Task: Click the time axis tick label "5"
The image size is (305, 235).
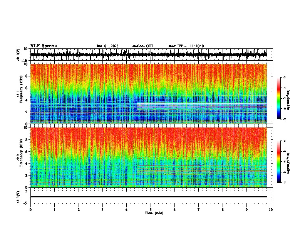Action: (x=151, y=210)
